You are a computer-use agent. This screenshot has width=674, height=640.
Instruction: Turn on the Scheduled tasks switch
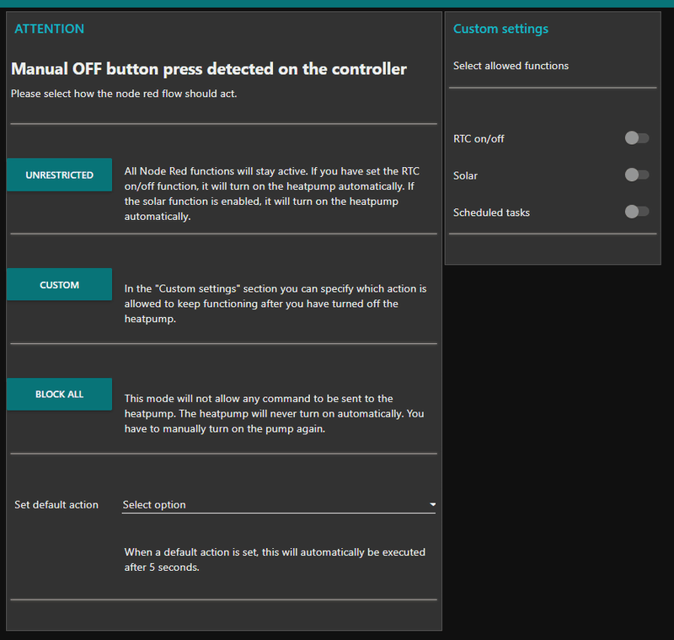pos(637,212)
